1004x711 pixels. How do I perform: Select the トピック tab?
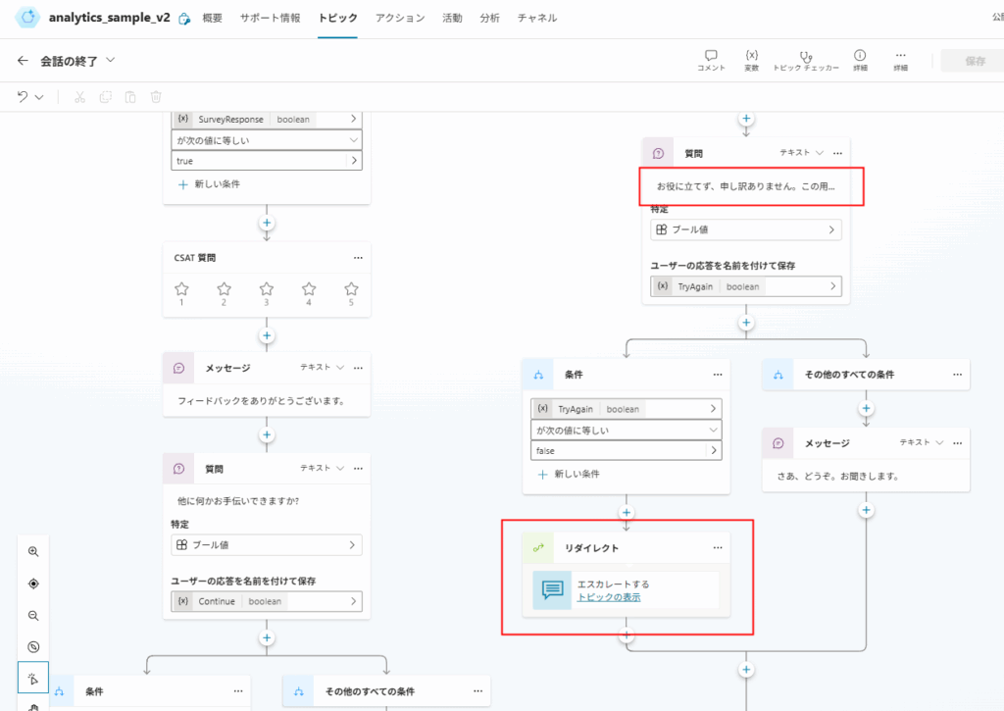[337, 18]
